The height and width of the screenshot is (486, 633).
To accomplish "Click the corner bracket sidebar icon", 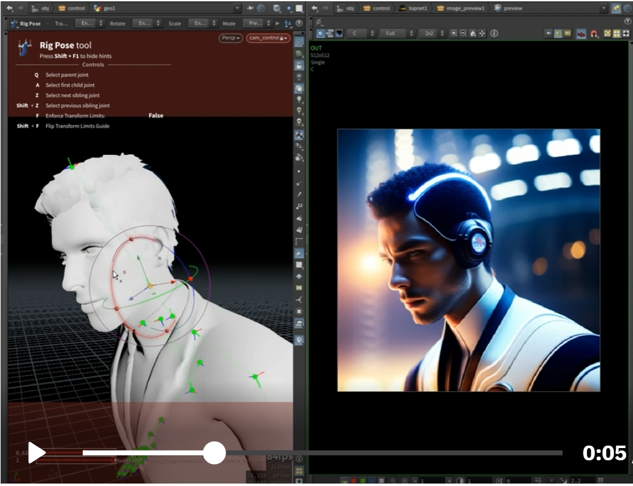I will (299, 241).
